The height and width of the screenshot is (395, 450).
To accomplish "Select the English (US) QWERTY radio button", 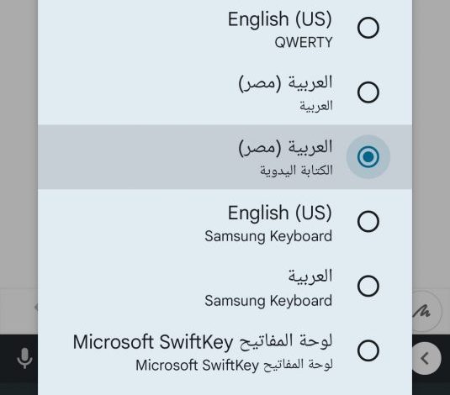I will pos(368,28).
